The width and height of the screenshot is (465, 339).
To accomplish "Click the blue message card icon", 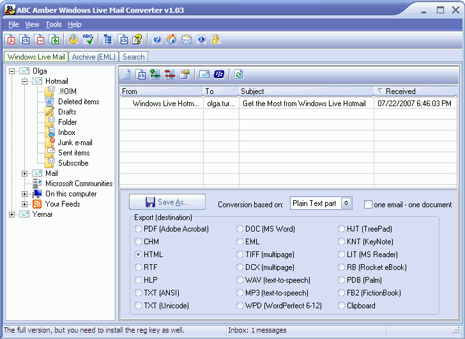I will click(x=204, y=74).
